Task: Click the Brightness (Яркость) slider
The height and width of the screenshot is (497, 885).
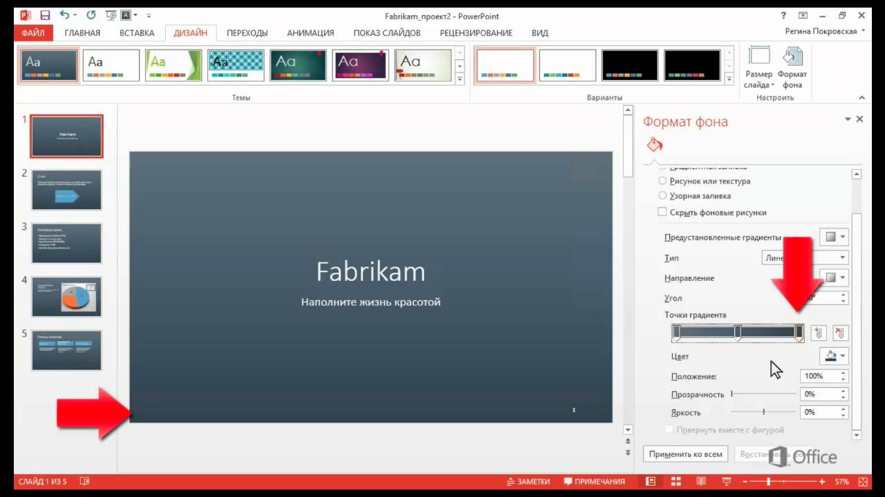Action: tap(763, 412)
